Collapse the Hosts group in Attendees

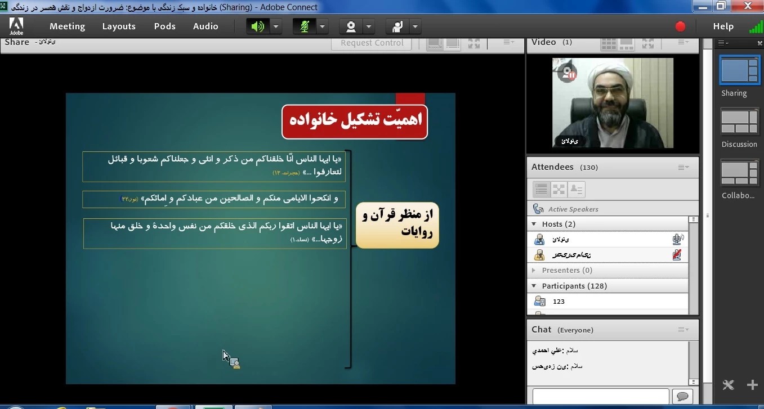534,224
